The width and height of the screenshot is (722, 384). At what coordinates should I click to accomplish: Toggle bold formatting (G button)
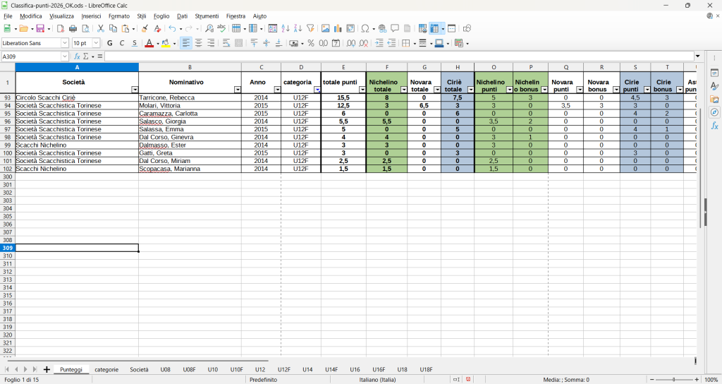click(x=109, y=43)
